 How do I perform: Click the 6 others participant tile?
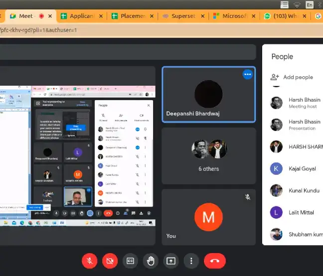(208, 156)
